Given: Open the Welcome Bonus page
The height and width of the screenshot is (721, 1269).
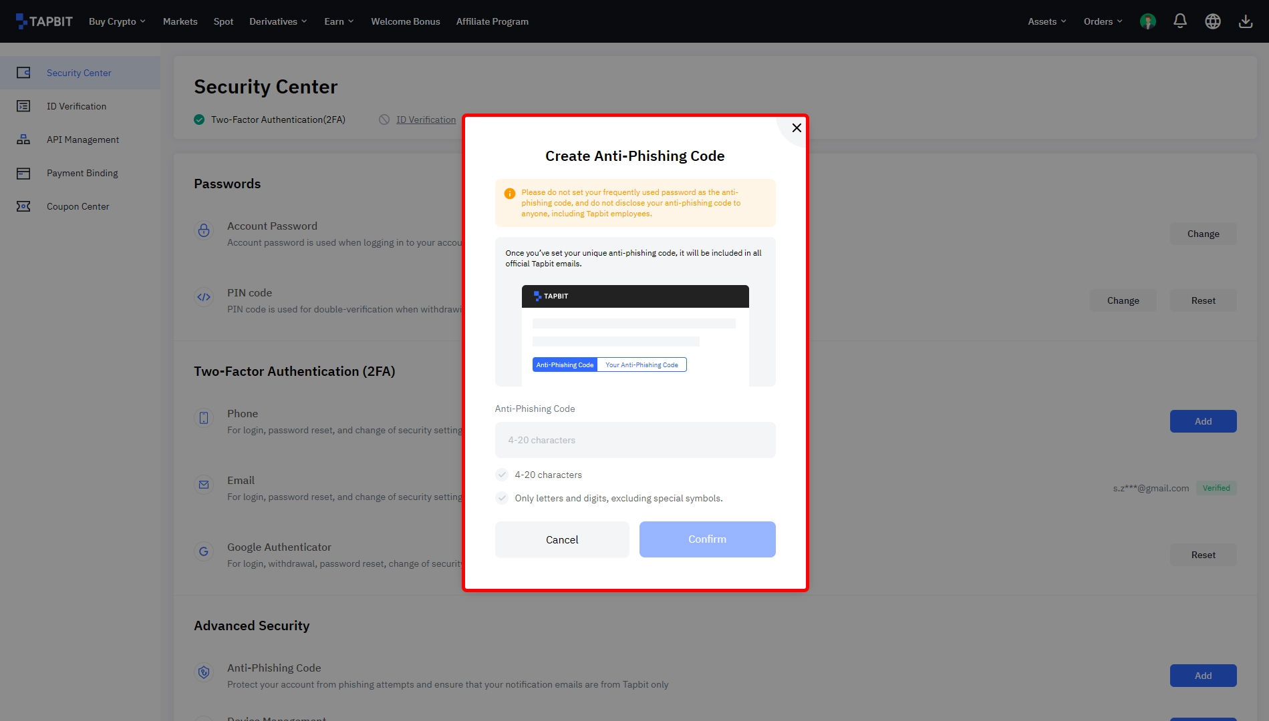Looking at the screenshot, I should coord(406,21).
